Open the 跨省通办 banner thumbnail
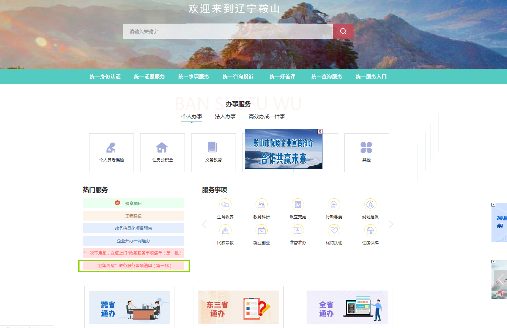The width and height of the screenshot is (507, 328). click(129, 307)
